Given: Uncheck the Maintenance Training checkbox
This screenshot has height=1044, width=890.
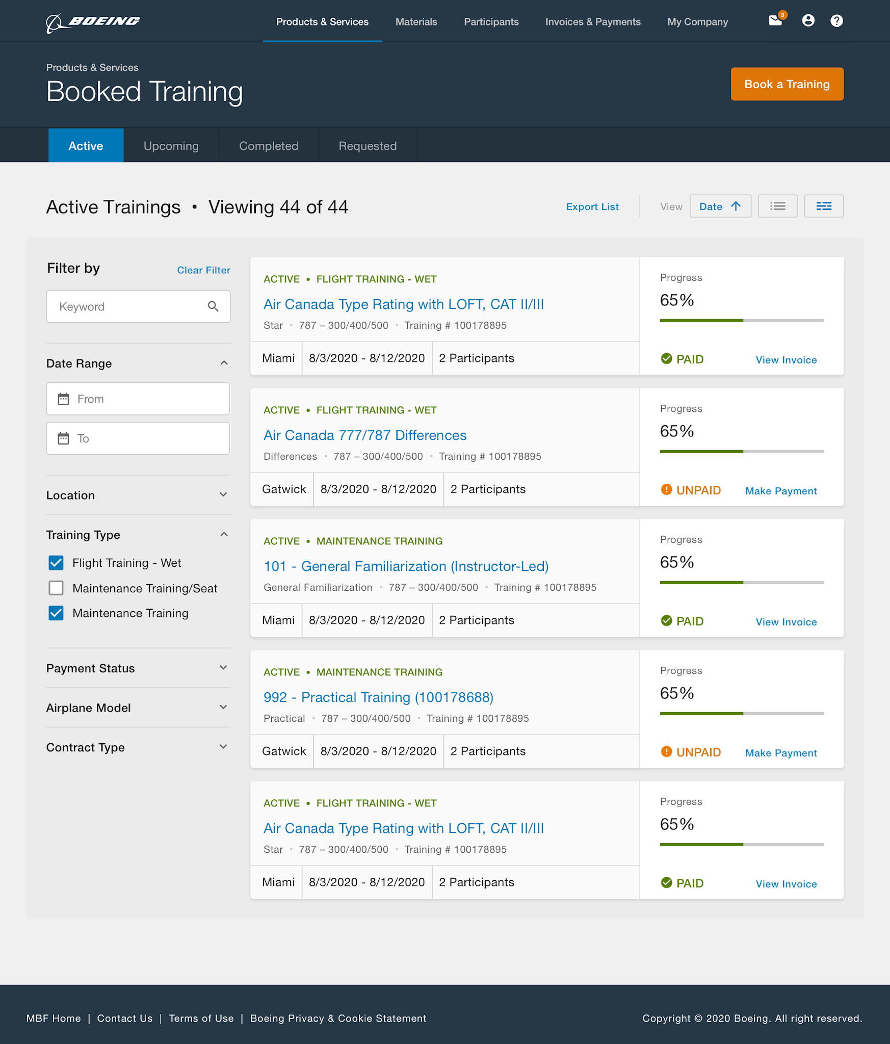Looking at the screenshot, I should click(56, 613).
